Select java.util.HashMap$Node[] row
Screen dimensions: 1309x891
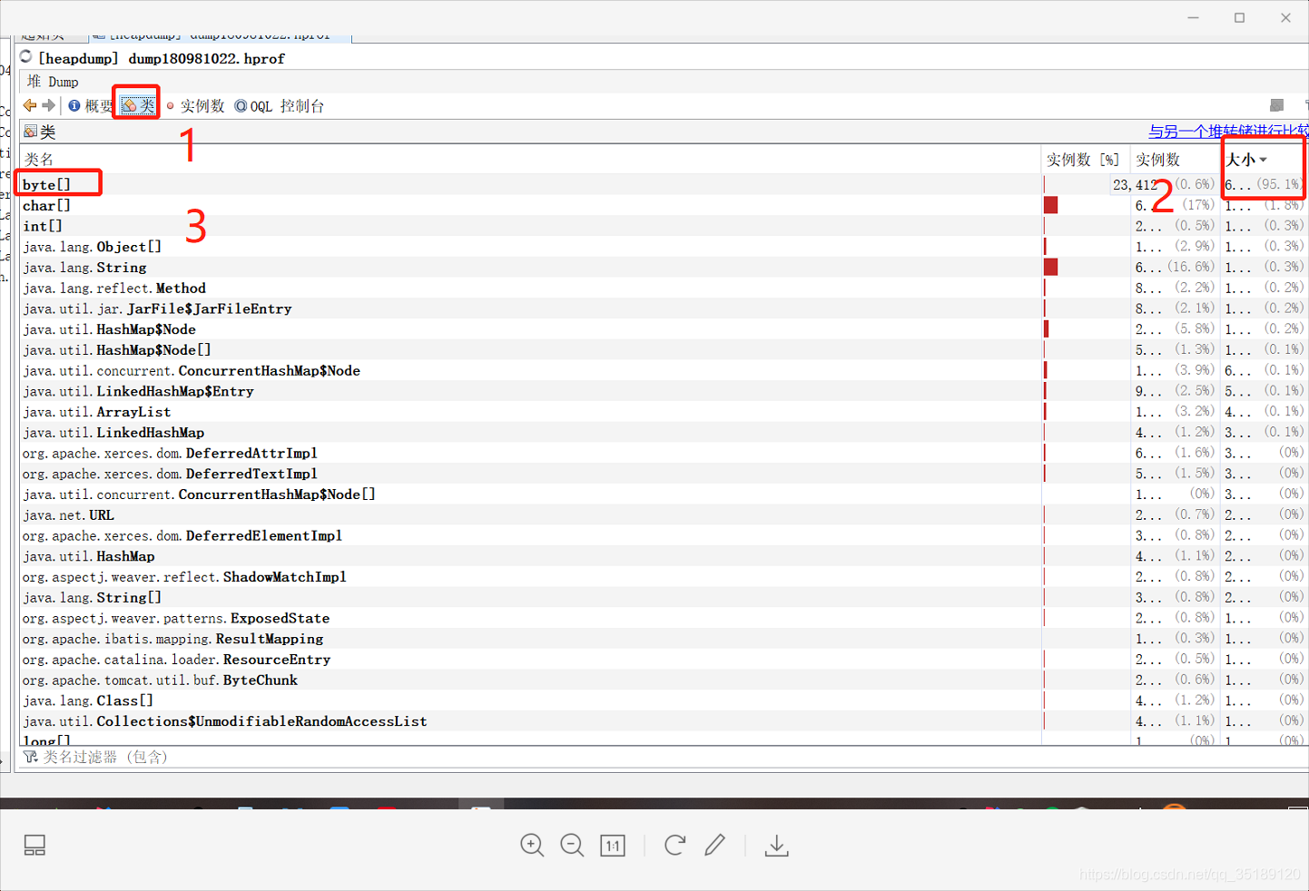(663, 350)
